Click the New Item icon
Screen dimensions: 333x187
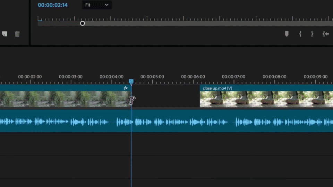coord(5,34)
